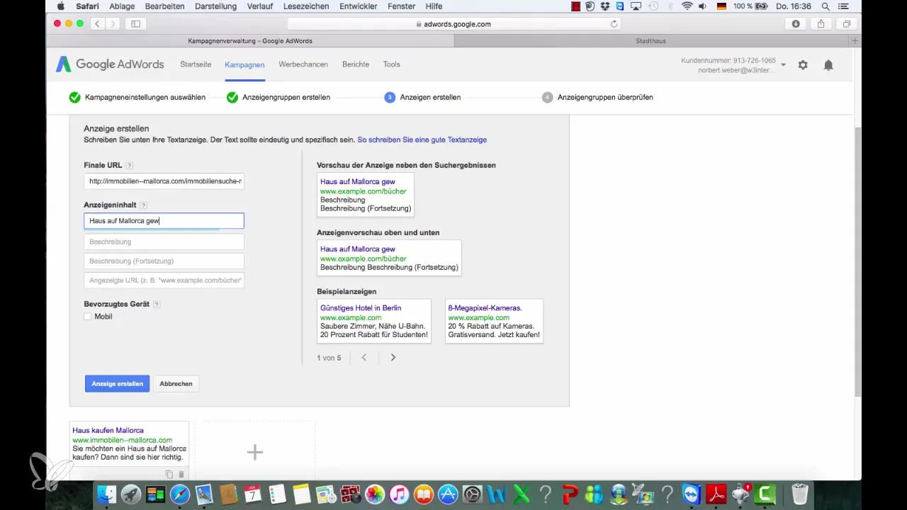Go to step Anzeigengruppen erstellen
This screenshot has height=510, width=907.
[278, 98]
